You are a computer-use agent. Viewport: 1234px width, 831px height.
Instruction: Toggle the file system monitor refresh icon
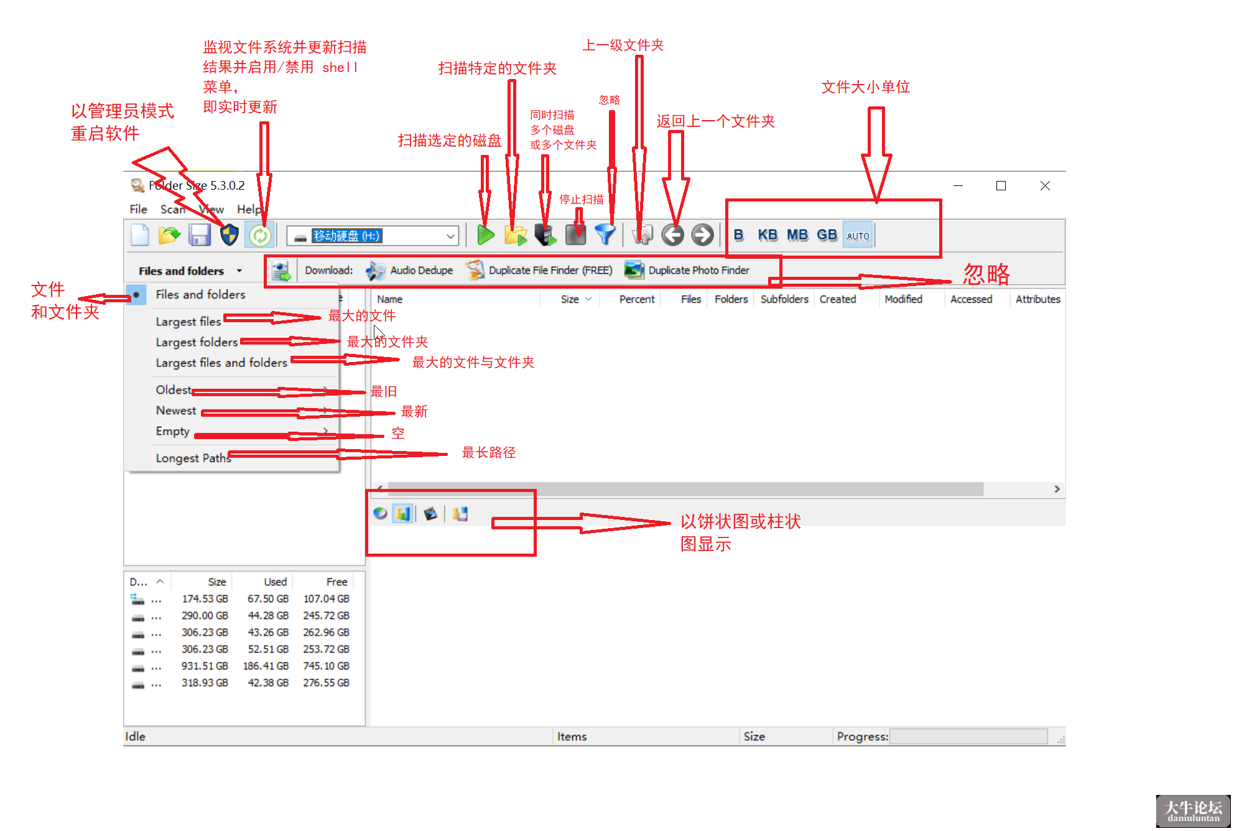click(x=260, y=236)
